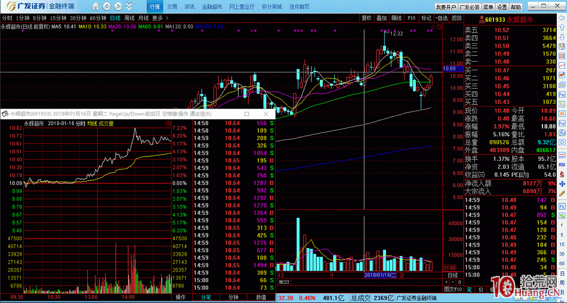This screenshot has height=303, width=567.
Task: Click 返回 return button
Action: [456, 18]
